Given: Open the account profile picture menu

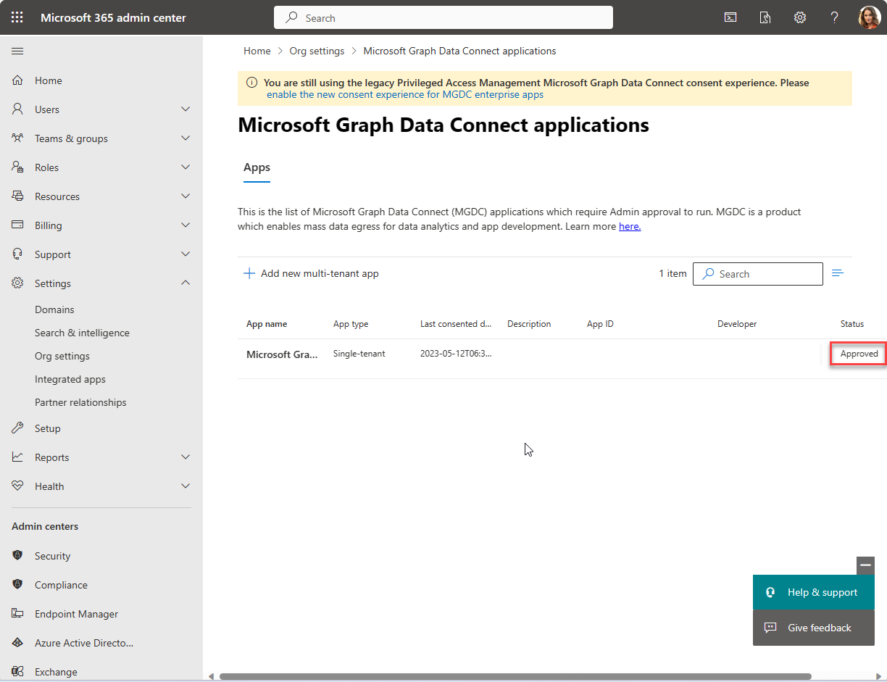Looking at the screenshot, I should [869, 17].
